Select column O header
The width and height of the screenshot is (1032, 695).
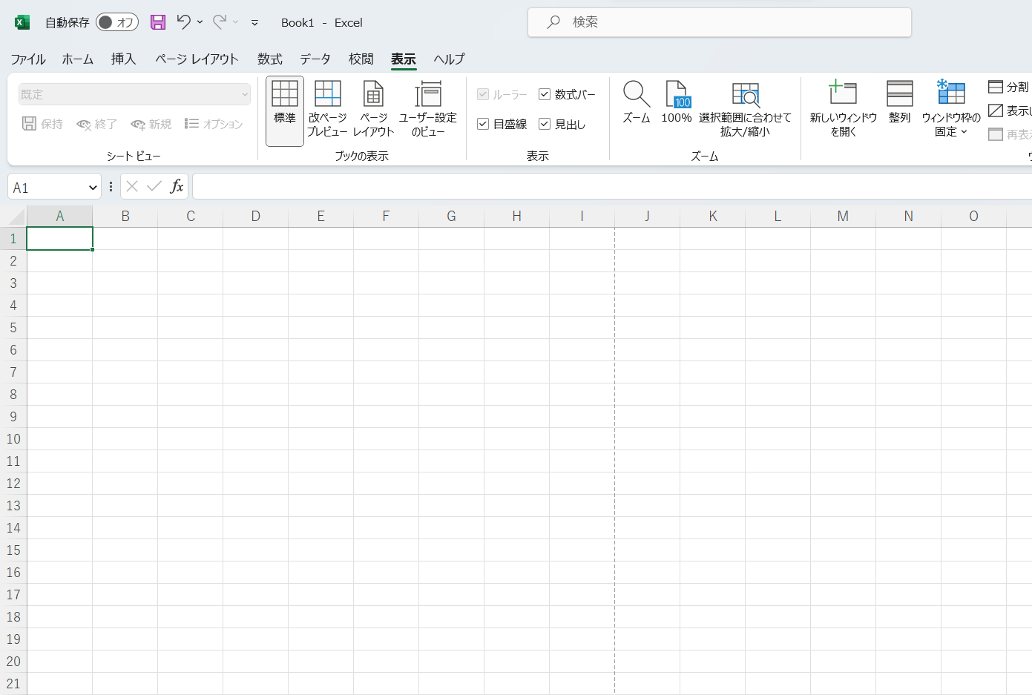click(974, 217)
